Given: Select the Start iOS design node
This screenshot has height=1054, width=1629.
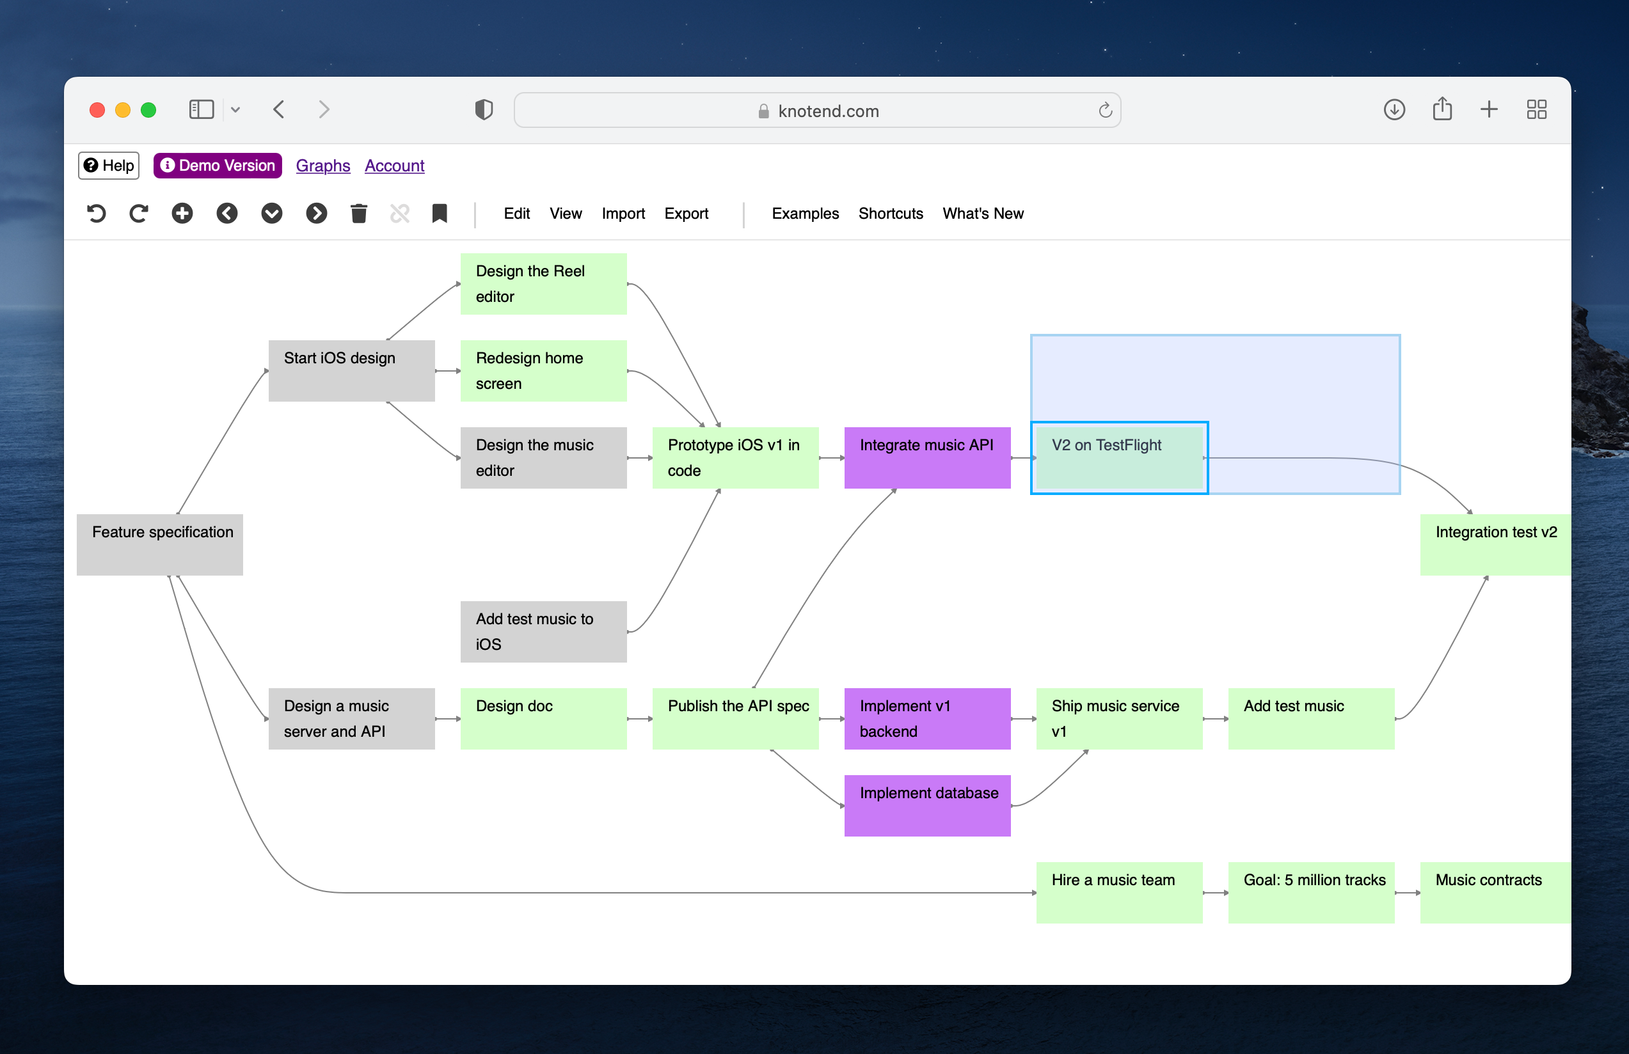Looking at the screenshot, I should (352, 371).
